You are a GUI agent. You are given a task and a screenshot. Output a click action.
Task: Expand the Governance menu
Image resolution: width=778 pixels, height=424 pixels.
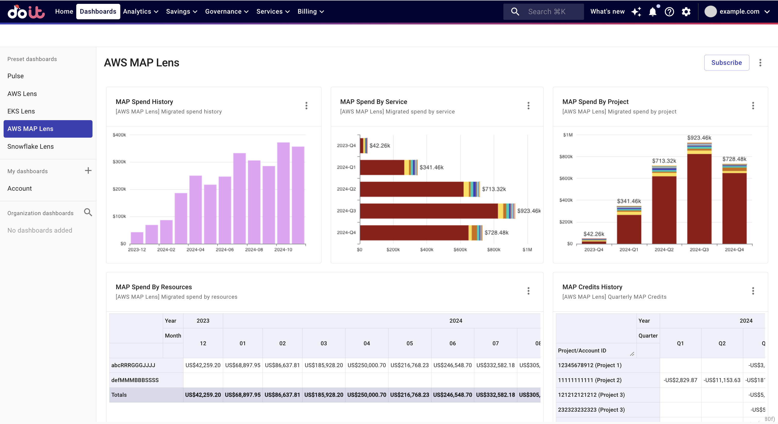click(226, 12)
